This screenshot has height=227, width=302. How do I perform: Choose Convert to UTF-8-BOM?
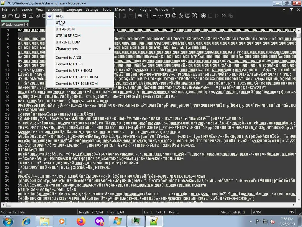pos(80,71)
